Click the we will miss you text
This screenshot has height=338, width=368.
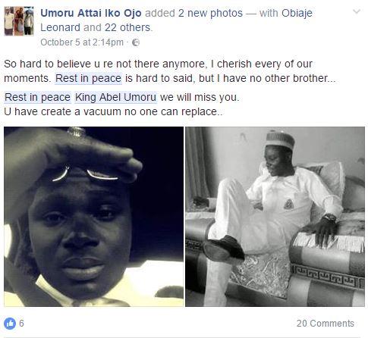coord(200,97)
